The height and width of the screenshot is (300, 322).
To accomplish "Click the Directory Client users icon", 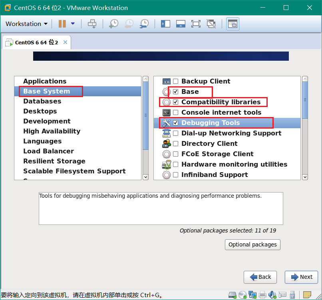I will (x=167, y=143).
